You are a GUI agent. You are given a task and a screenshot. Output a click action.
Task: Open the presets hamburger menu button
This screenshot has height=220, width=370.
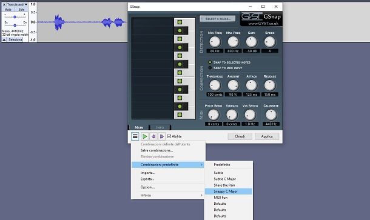(135, 136)
